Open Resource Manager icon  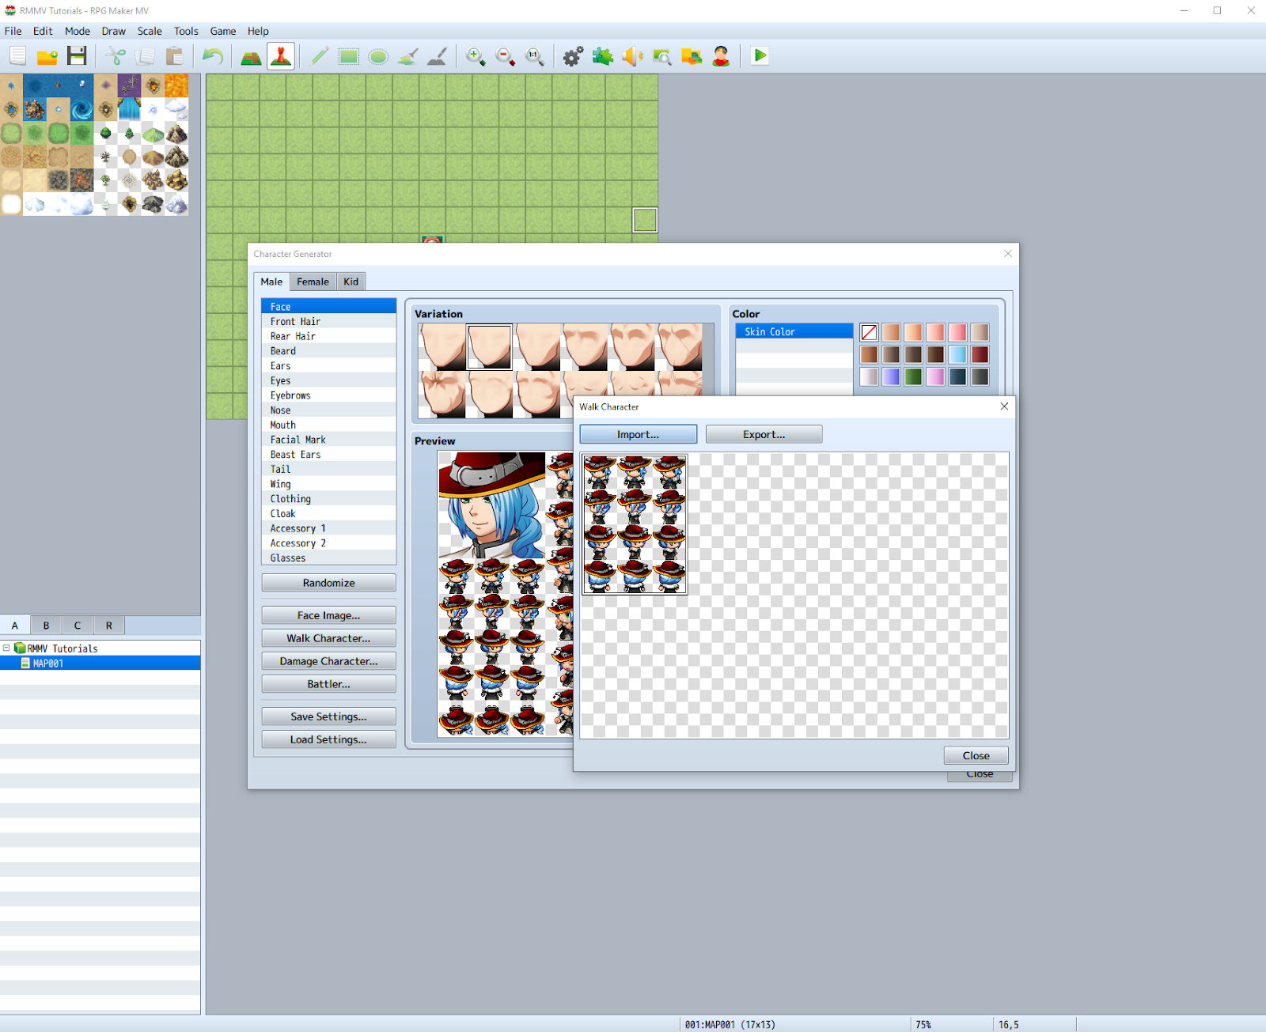[x=691, y=56]
